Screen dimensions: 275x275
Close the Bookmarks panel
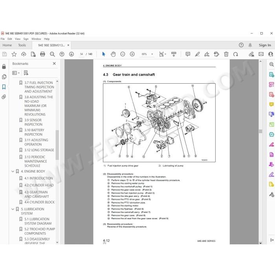(54, 64)
